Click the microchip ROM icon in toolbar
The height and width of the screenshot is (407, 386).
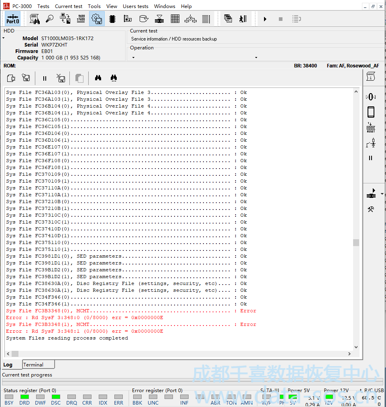(112, 18)
